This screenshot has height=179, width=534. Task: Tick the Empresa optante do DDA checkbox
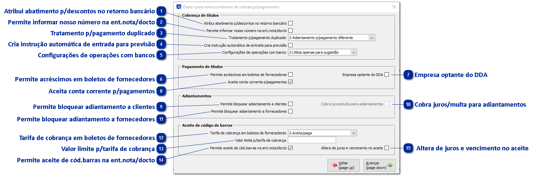(387, 75)
